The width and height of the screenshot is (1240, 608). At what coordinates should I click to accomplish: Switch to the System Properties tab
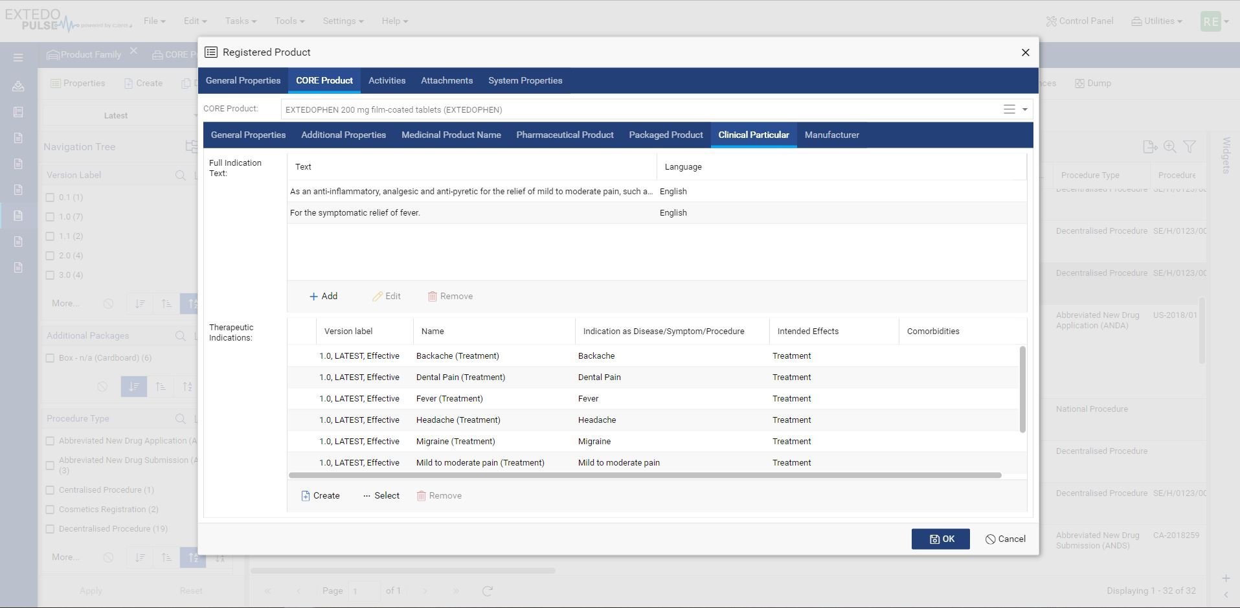coord(525,80)
